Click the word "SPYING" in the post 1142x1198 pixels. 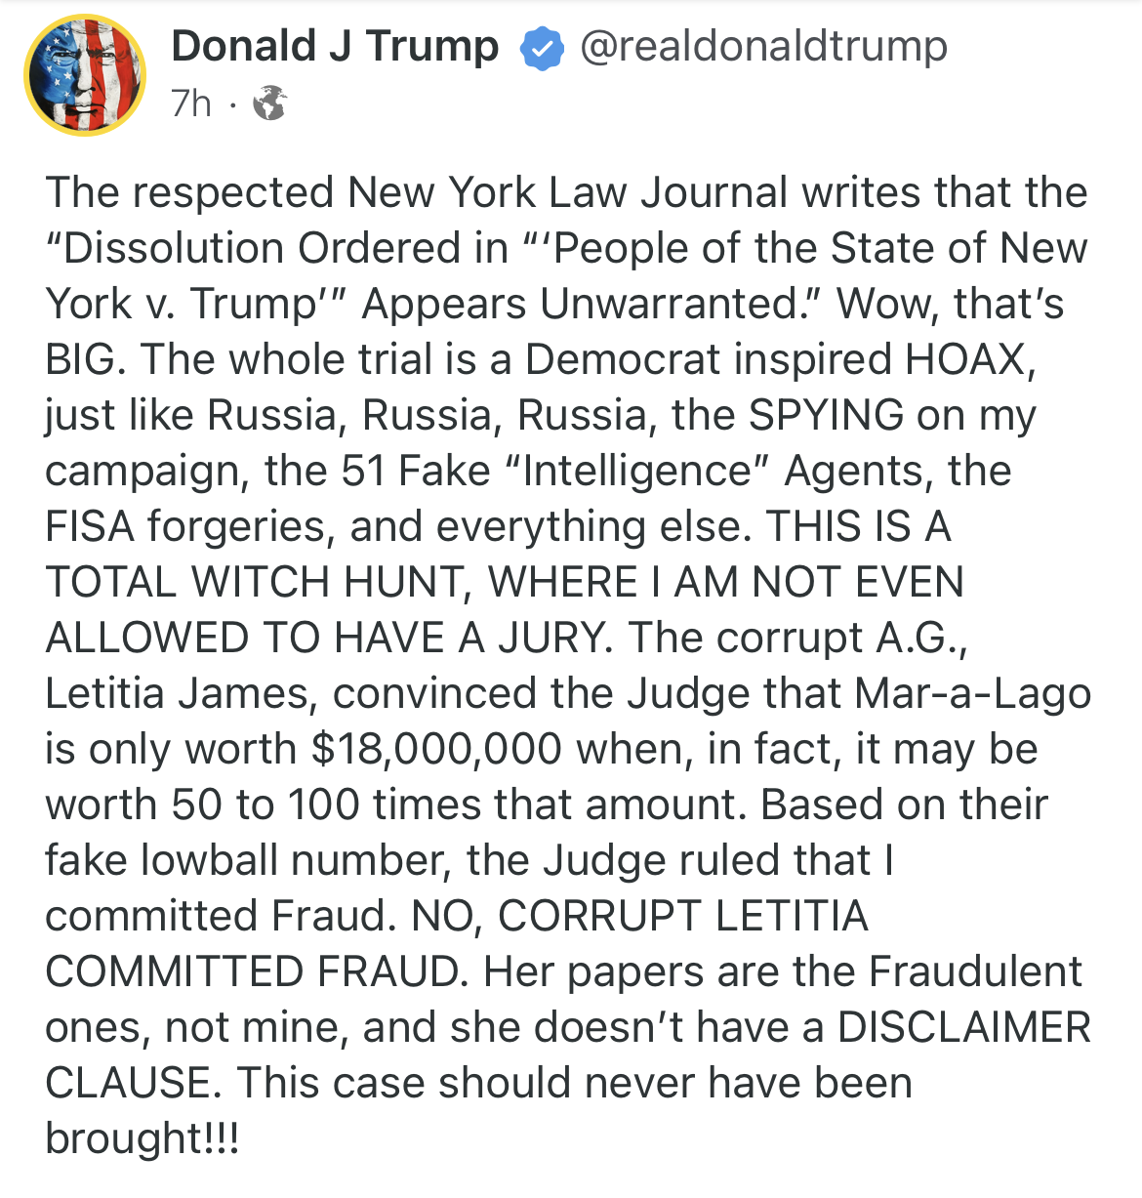[826, 415]
